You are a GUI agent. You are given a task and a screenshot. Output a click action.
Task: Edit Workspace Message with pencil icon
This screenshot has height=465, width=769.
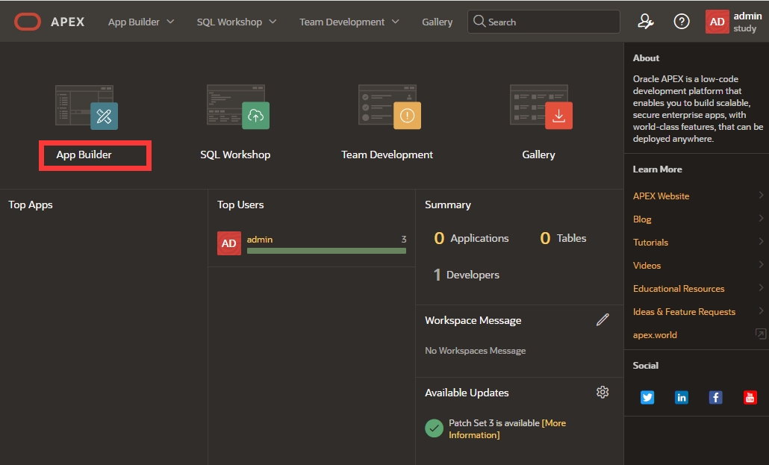pos(603,320)
